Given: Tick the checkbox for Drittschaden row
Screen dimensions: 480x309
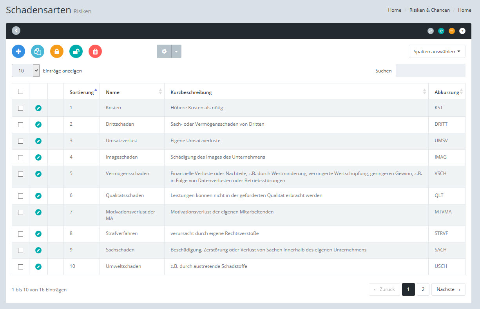Looking at the screenshot, I should click(21, 125).
